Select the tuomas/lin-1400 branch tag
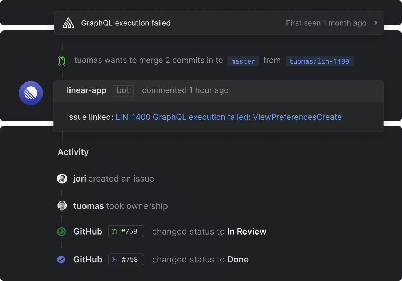Image resolution: width=402 pixels, height=281 pixels. point(319,61)
